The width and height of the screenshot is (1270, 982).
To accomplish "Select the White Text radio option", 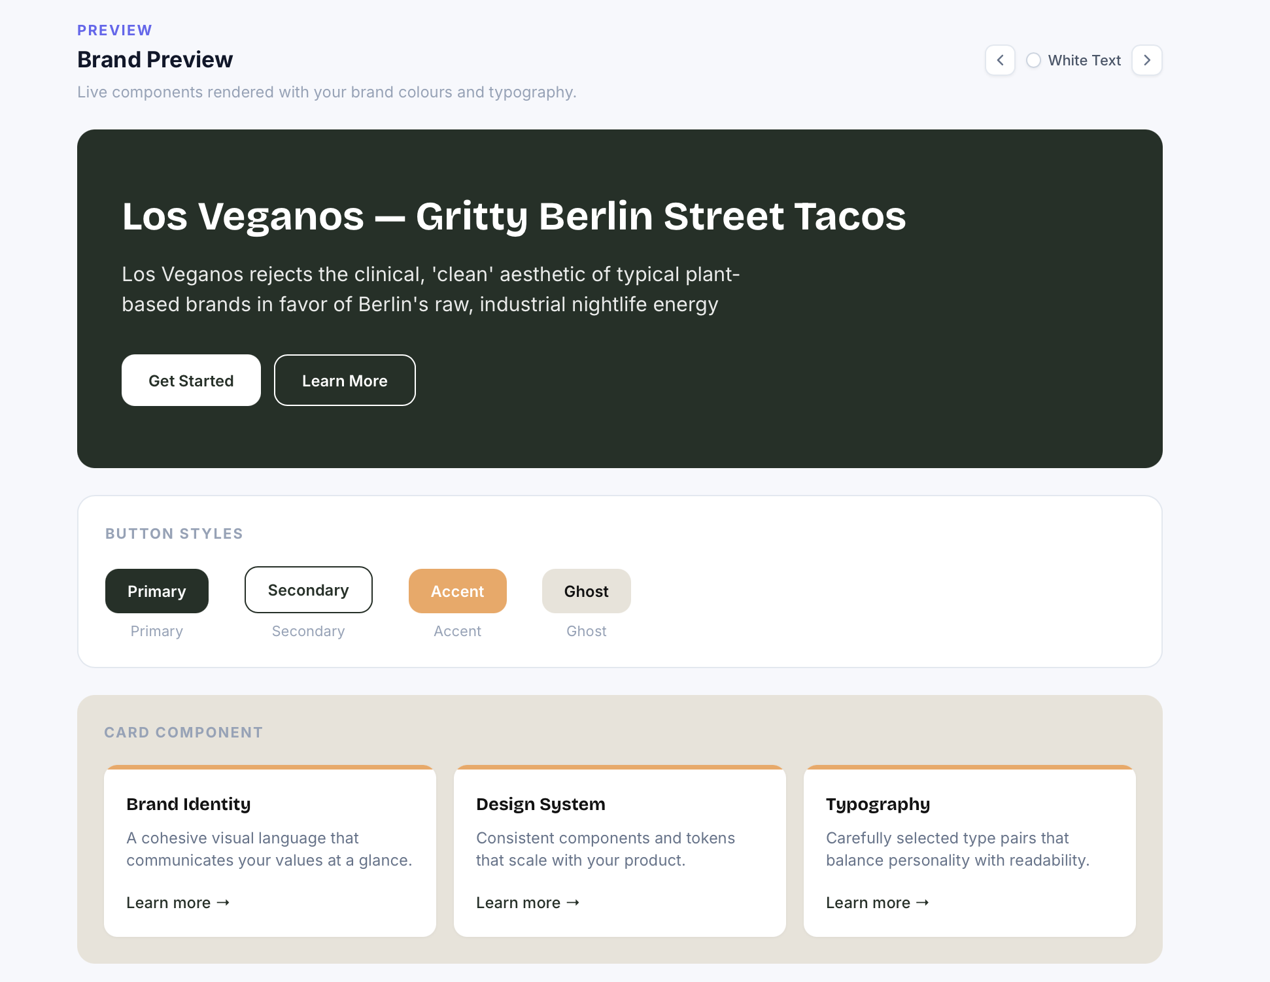I will pyautogui.click(x=1033, y=60).
